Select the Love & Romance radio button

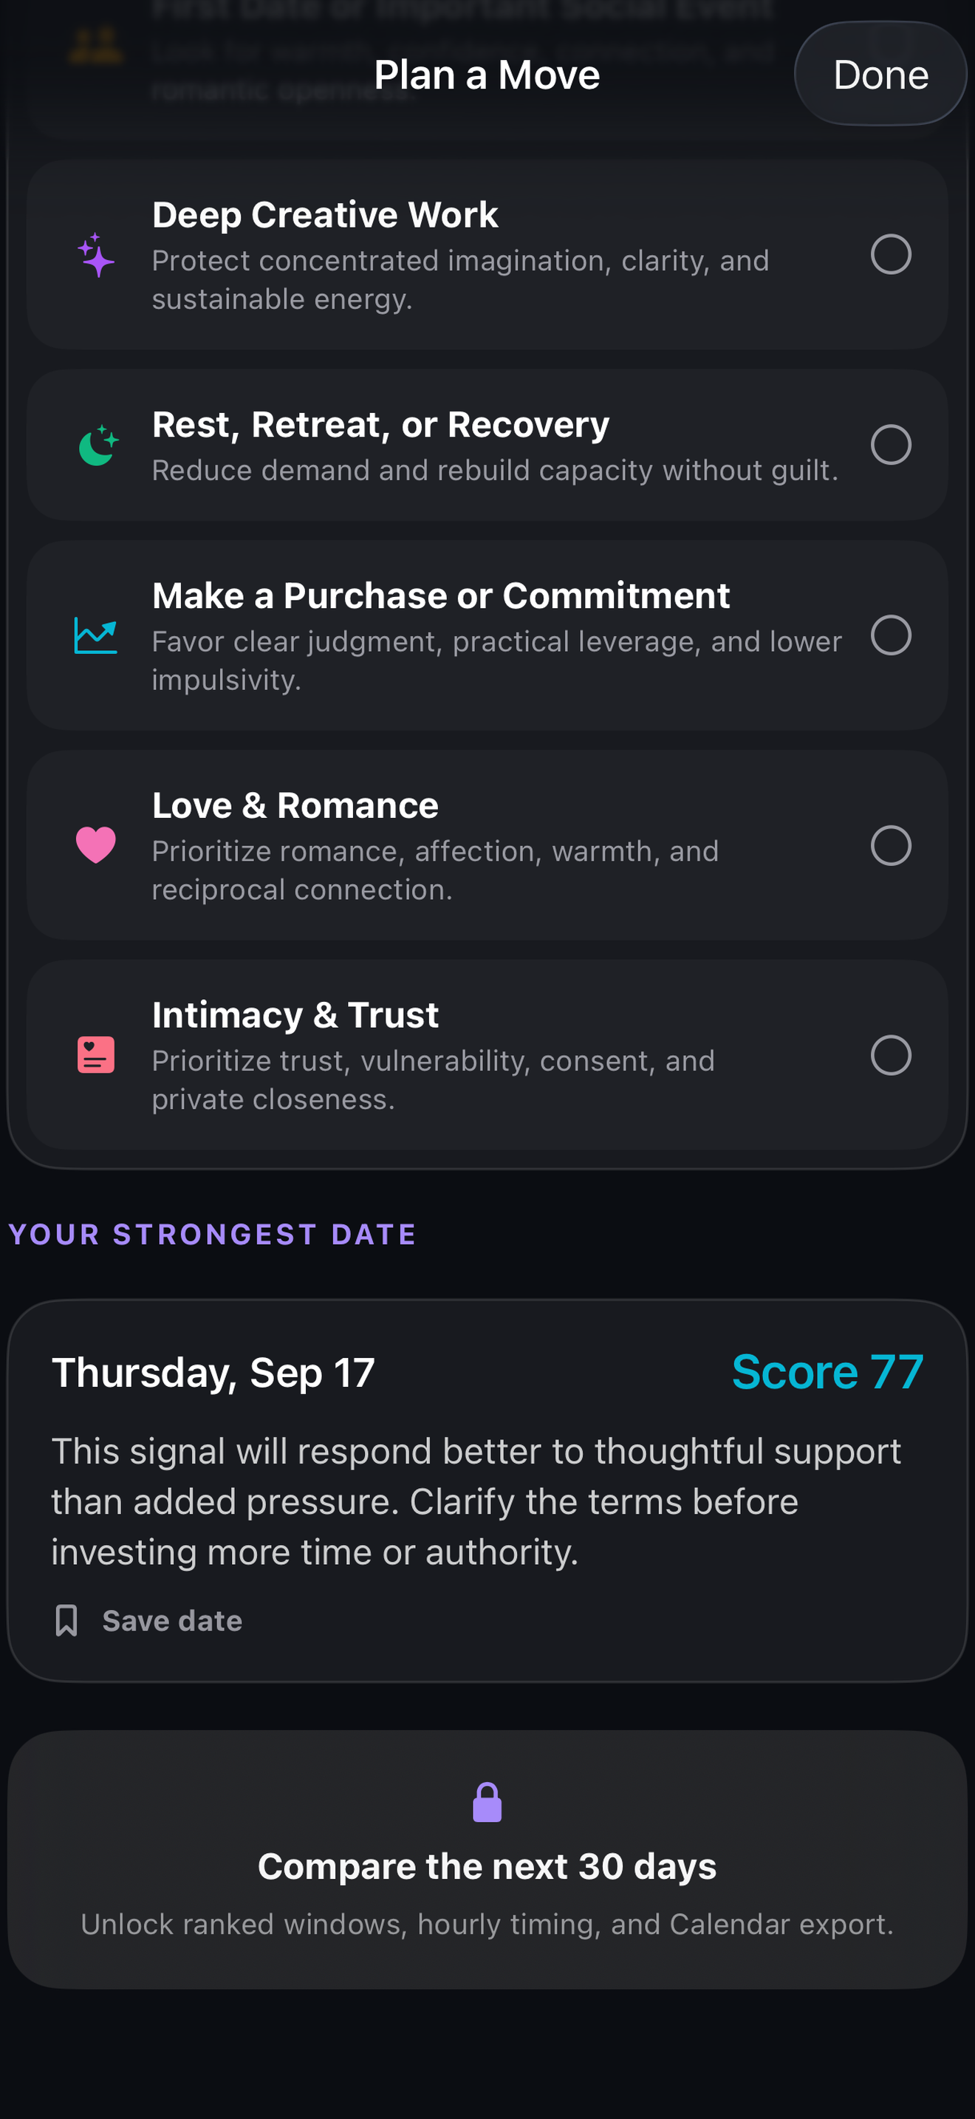pyautogui.click(x=891, y=844)
